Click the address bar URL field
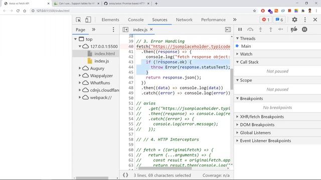The height and width of the screenshot is (180, 321). (x=141, y=11)
